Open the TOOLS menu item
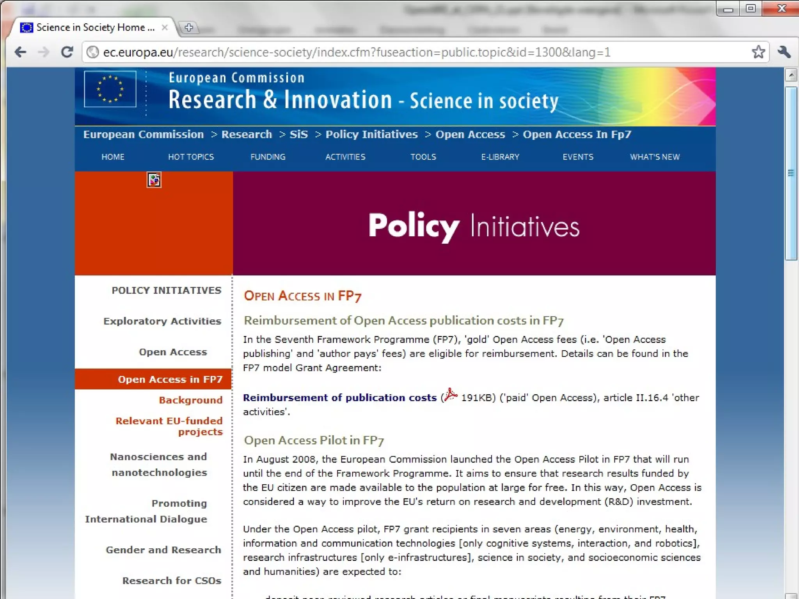 (x=423, y=157)
